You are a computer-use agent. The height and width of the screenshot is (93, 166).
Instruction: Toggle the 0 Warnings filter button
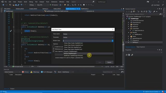(x=35, y=72)
